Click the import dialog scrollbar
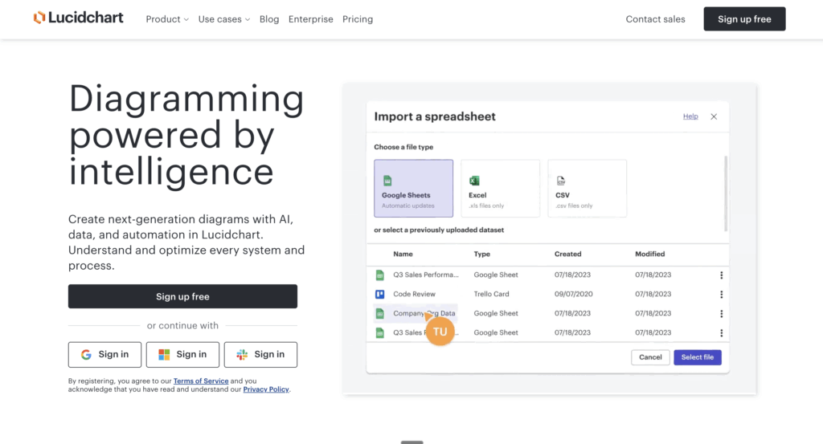823x444 pixels. pyautogui.click(x=726, y=193)
